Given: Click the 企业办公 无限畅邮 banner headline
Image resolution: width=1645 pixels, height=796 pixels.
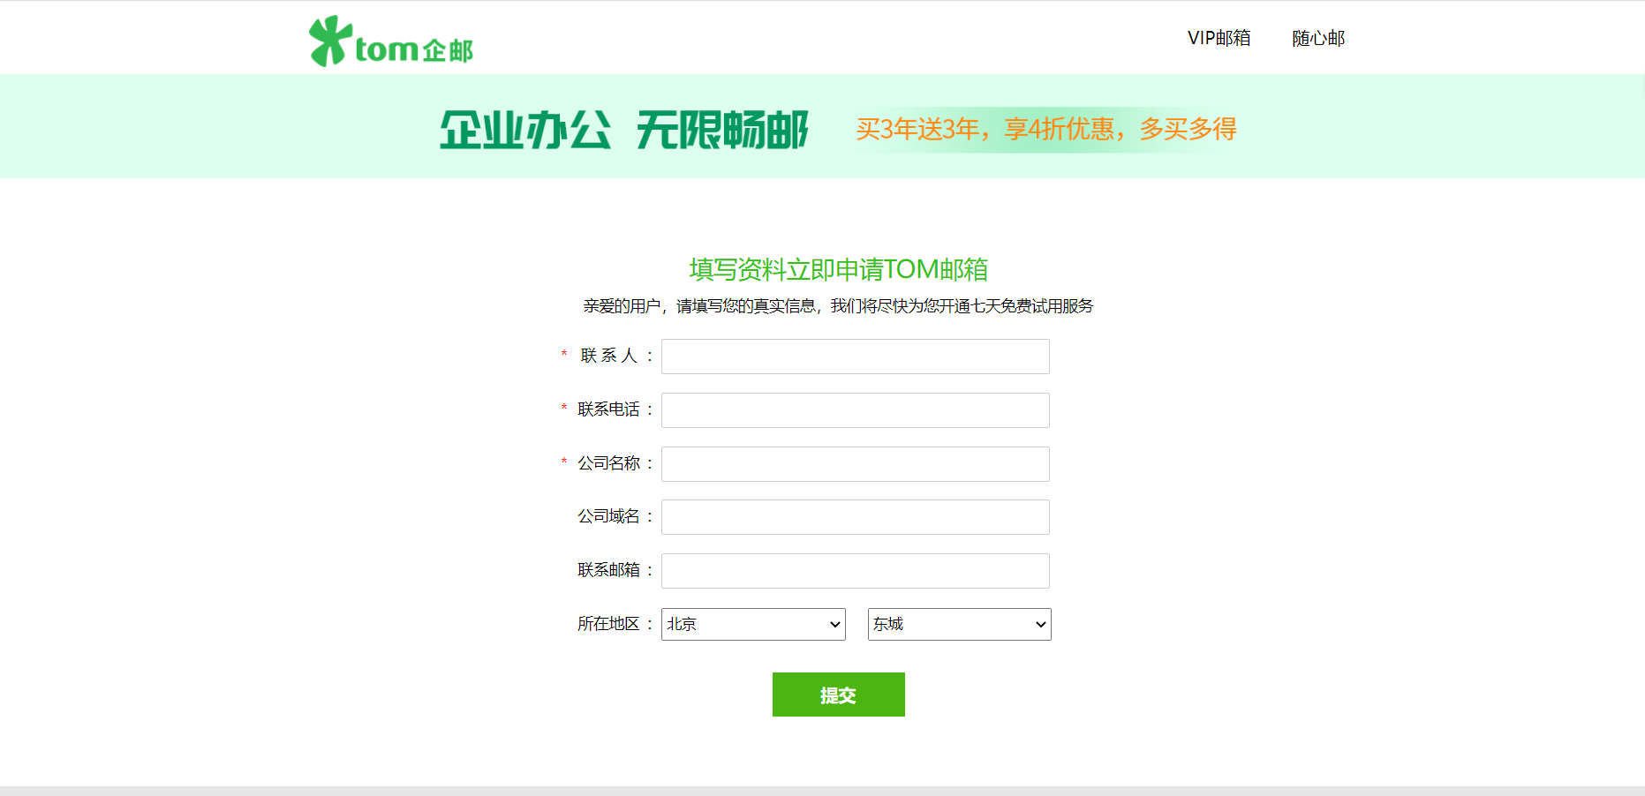Looking at the screenshot, I should (x=624, y=130).
